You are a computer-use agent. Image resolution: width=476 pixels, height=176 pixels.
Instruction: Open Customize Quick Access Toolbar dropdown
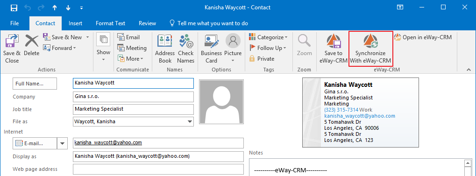[x=81, y=8]
